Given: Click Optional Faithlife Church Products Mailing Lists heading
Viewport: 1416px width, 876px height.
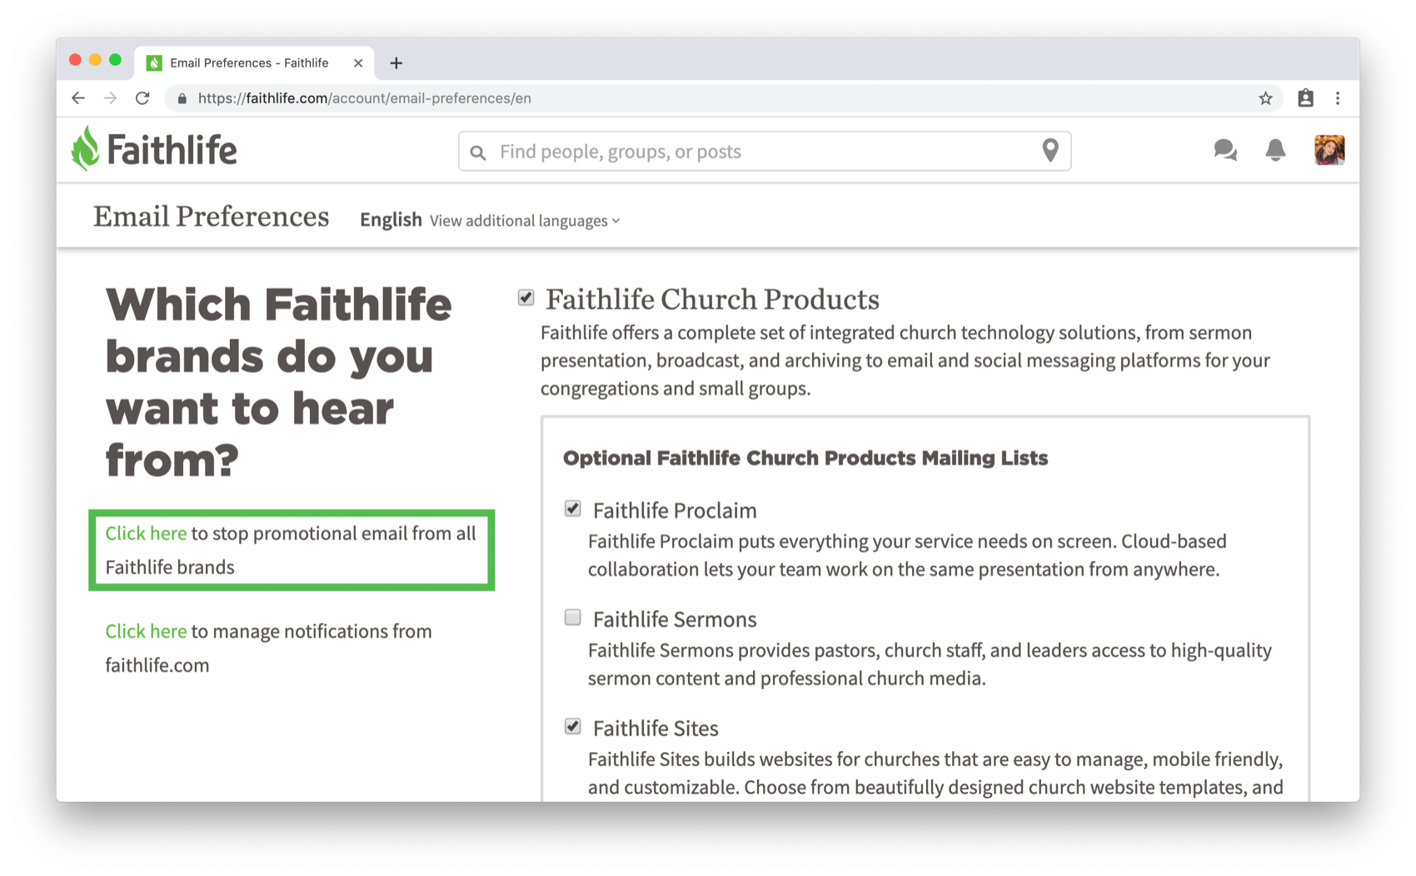Looking at the screenshot, I should click(x=805, y=458).
